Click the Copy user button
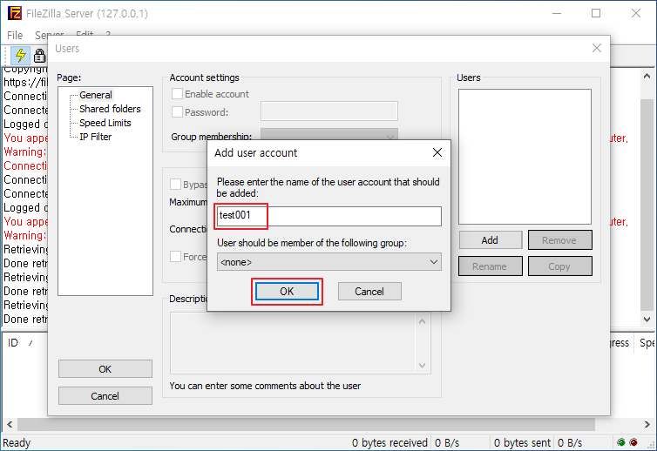The width and height of the screenshot is (657, 451). pyautogui.click(x=559, y=266)
